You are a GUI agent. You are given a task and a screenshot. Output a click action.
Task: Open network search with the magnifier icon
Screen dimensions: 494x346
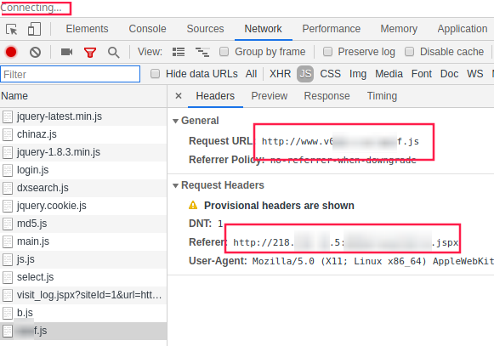point(113,53)
